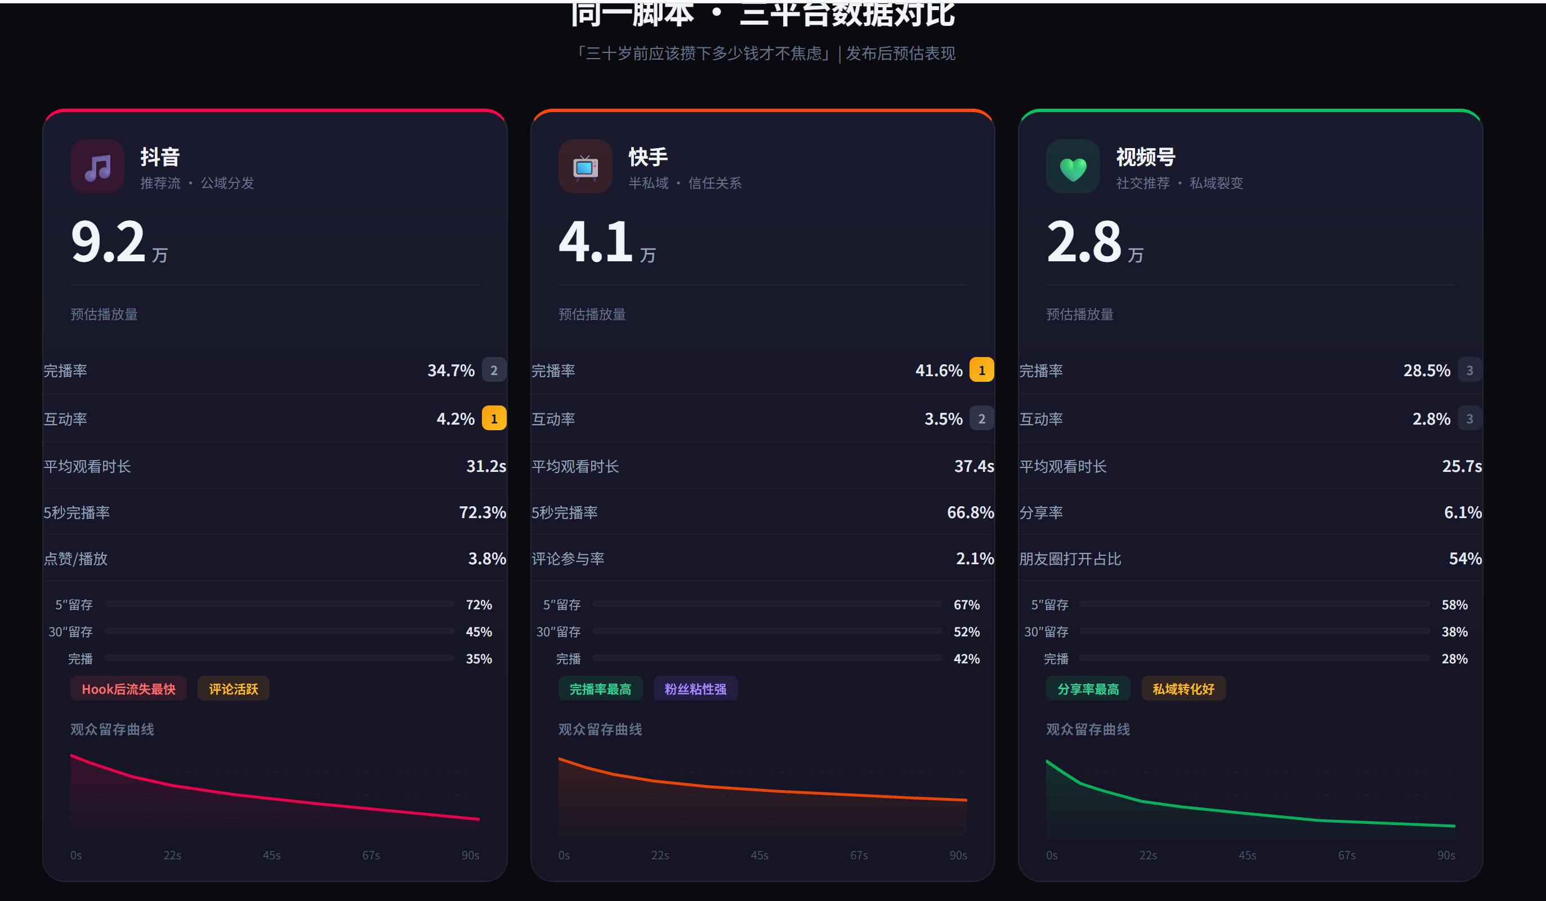
Task: Click the 快手 interaction rate rank badge 2
Action: pos(981,418)
